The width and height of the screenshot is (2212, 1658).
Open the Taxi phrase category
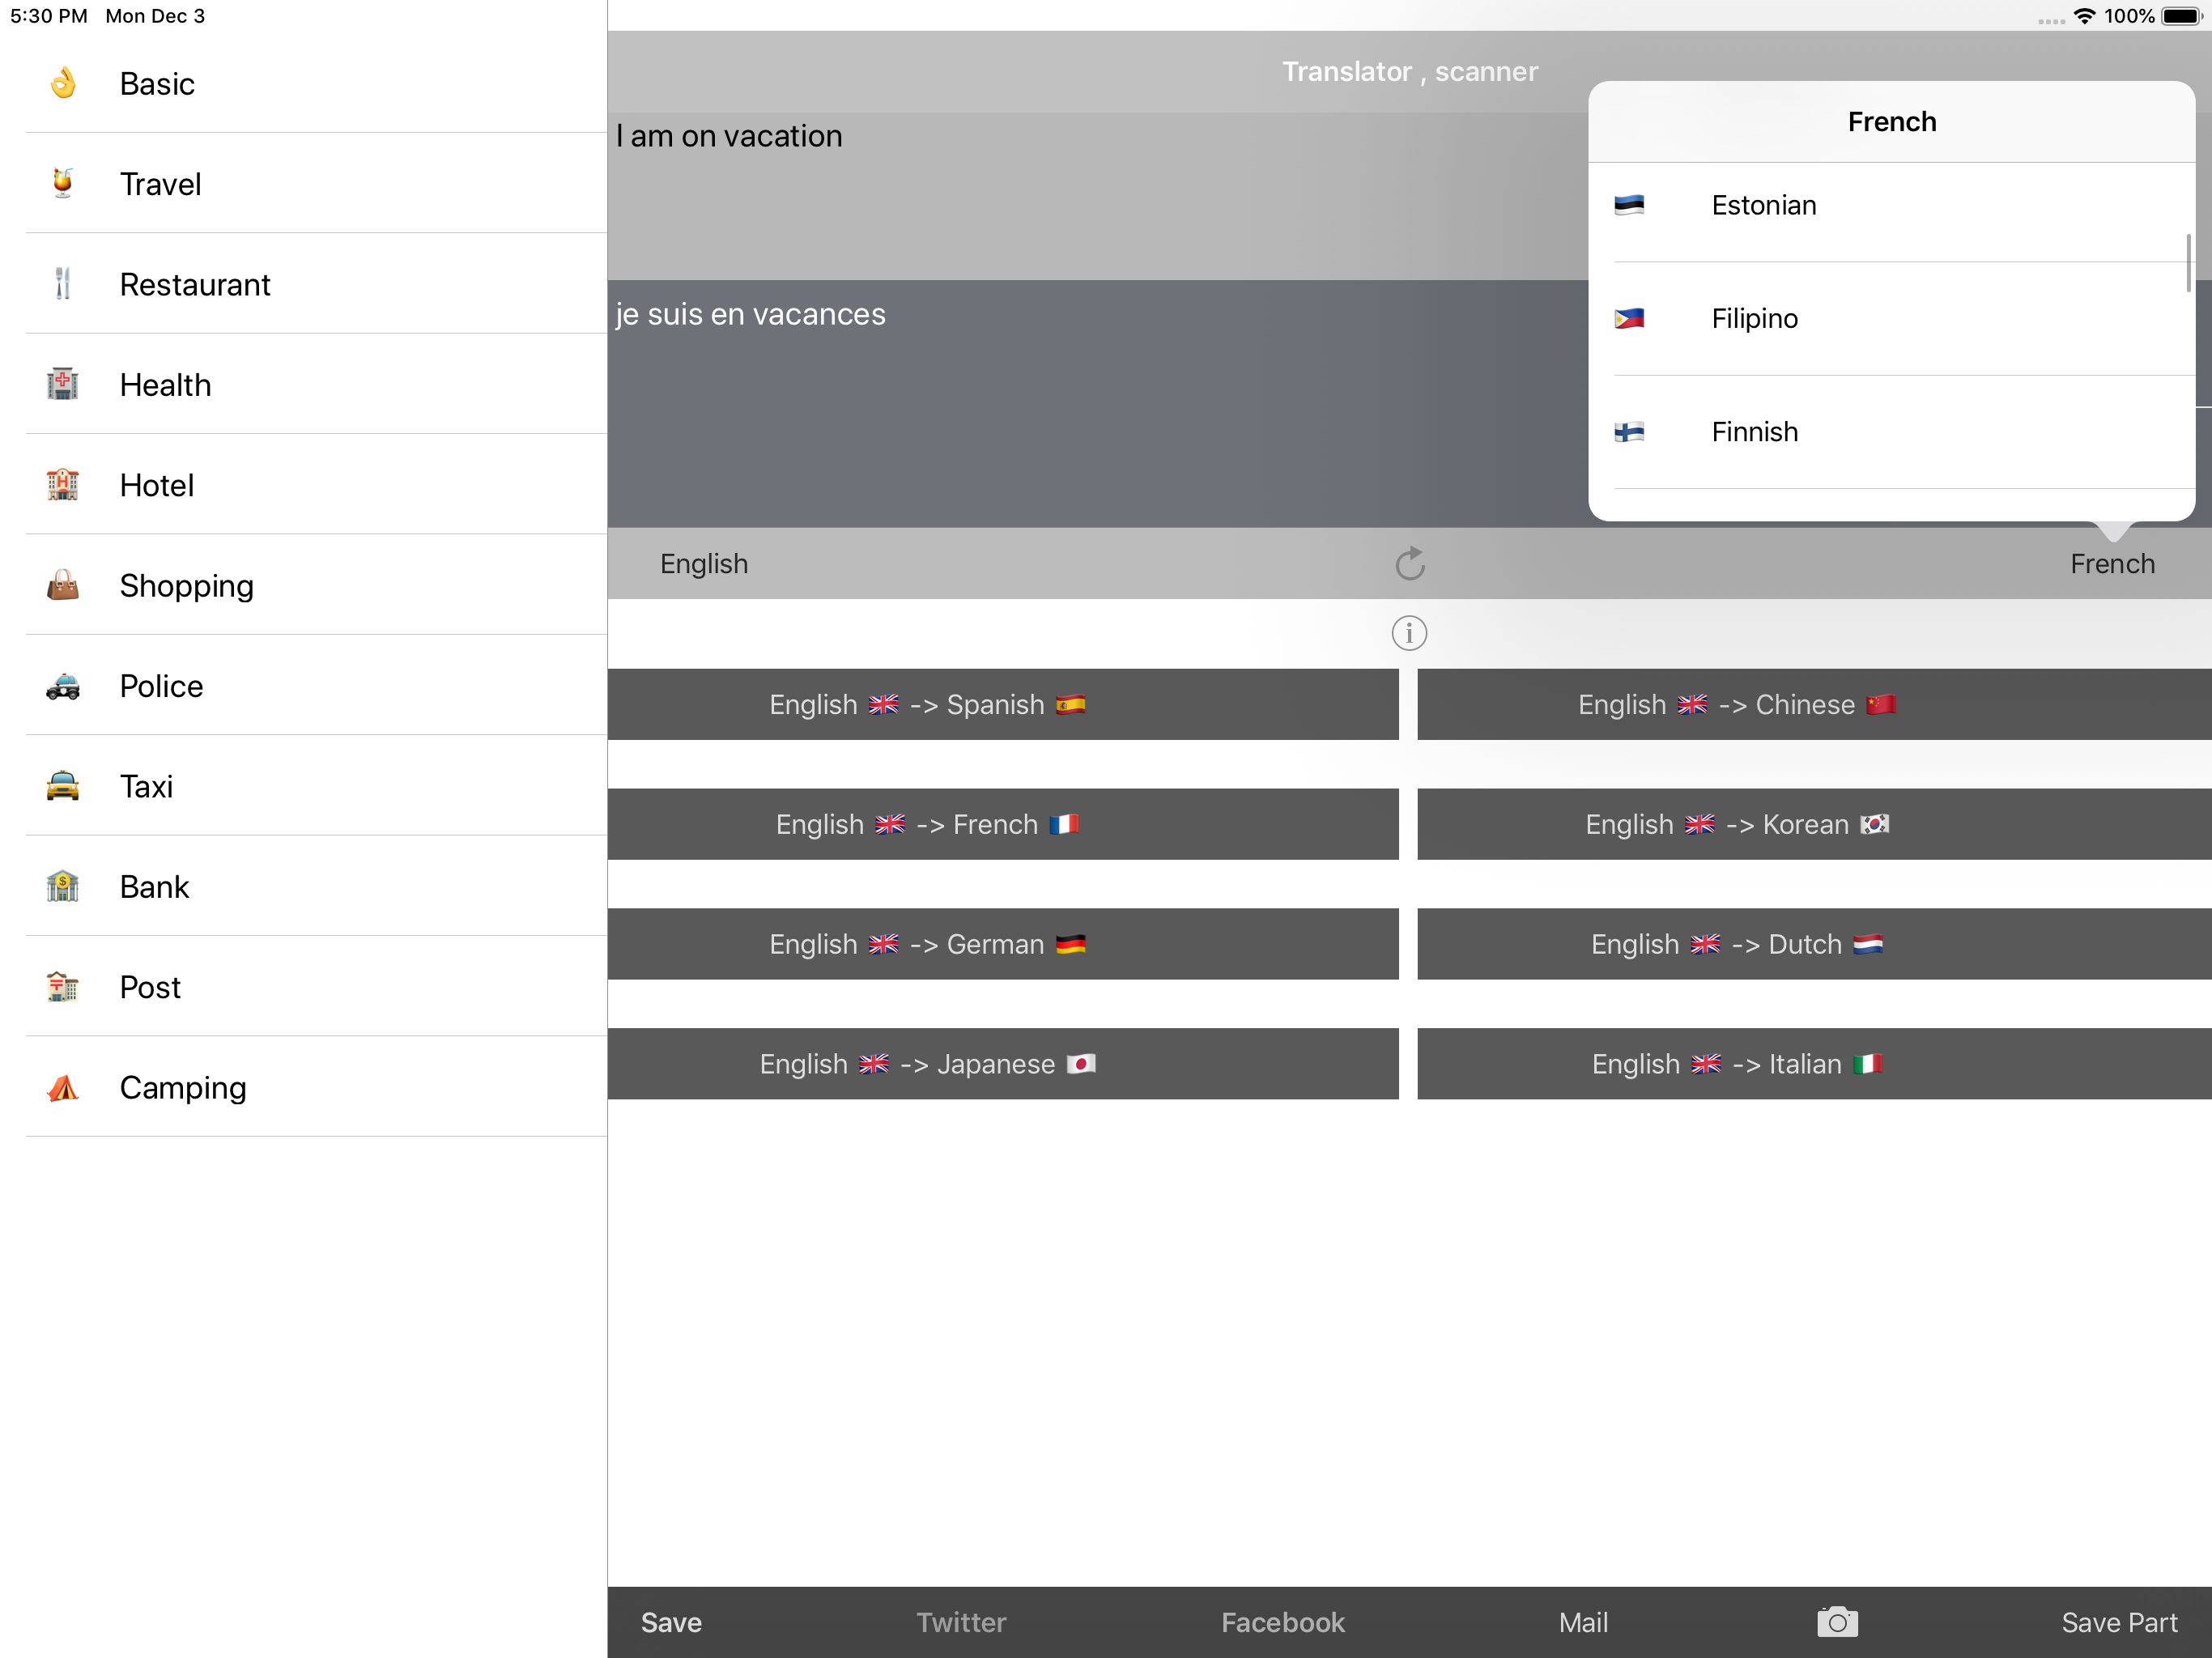click(304, 785)
